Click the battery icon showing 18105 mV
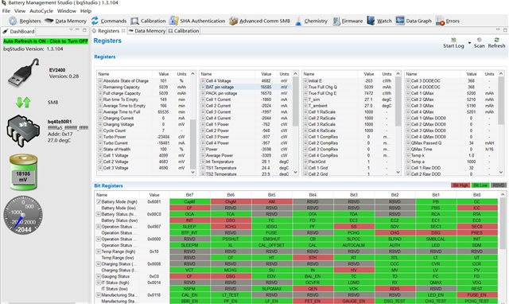Image resolution: width=509 pixels, height=304 pixels. click(23, 172)
